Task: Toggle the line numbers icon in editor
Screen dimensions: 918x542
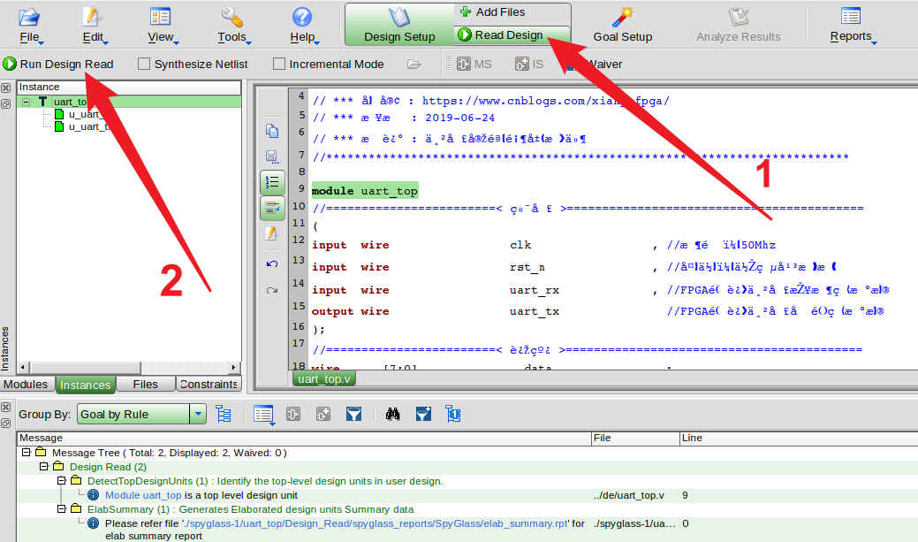Action: point(272,182)
